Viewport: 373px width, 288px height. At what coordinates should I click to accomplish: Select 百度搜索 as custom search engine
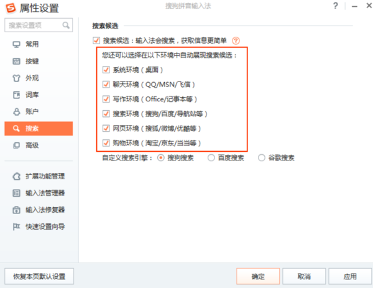pos(212,158)
